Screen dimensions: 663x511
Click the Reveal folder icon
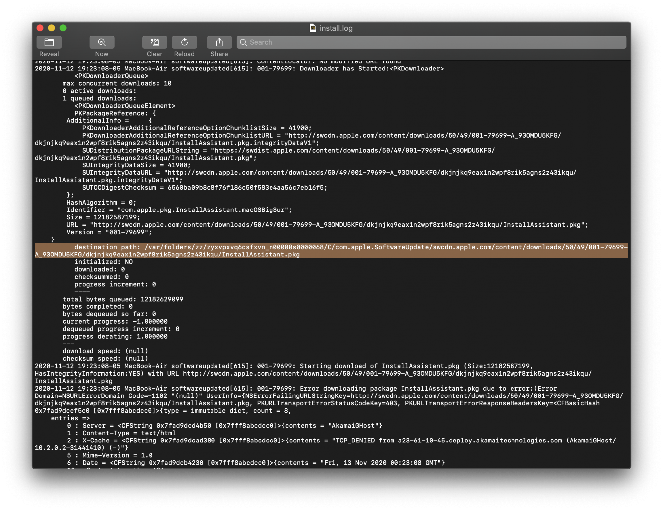tap(49, 42)
